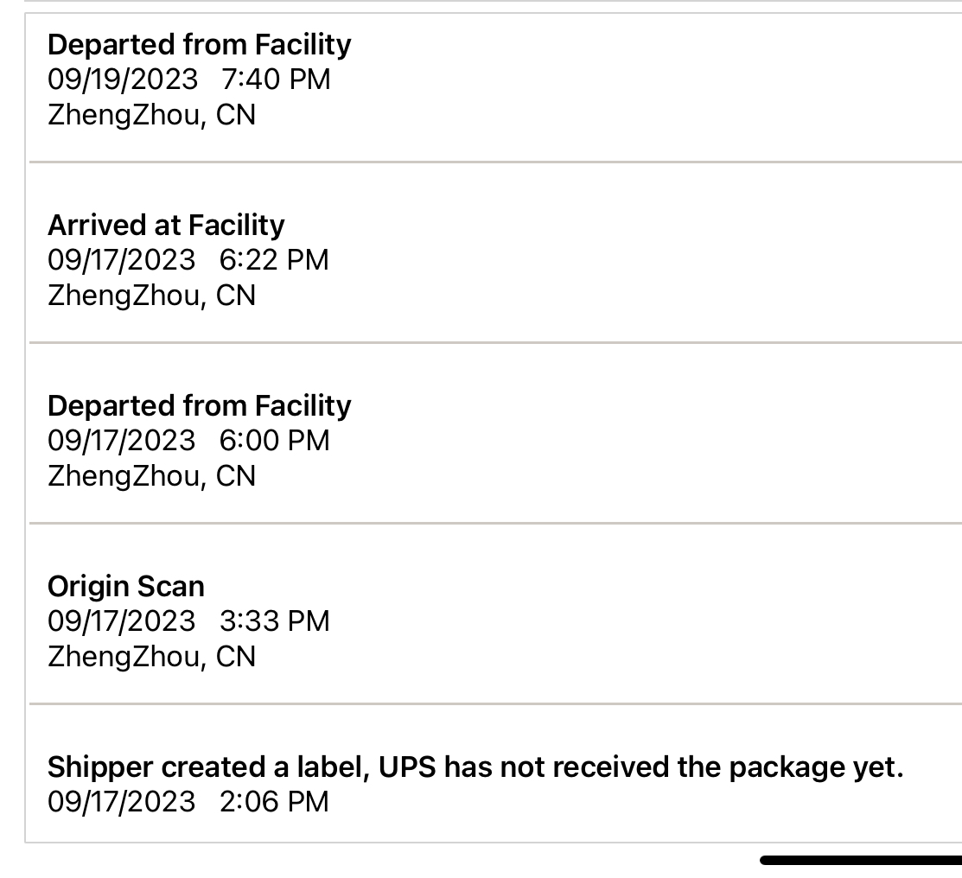Tap the 6:00 PM departure time
This screenshot has height=878, width=962.
click(x=274, y=441)
